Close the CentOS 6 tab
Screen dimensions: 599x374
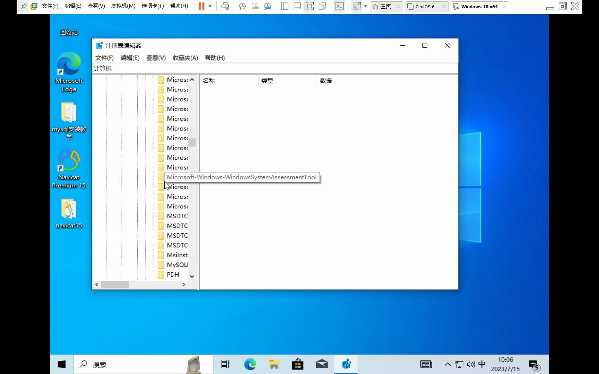tap(444, 7)
